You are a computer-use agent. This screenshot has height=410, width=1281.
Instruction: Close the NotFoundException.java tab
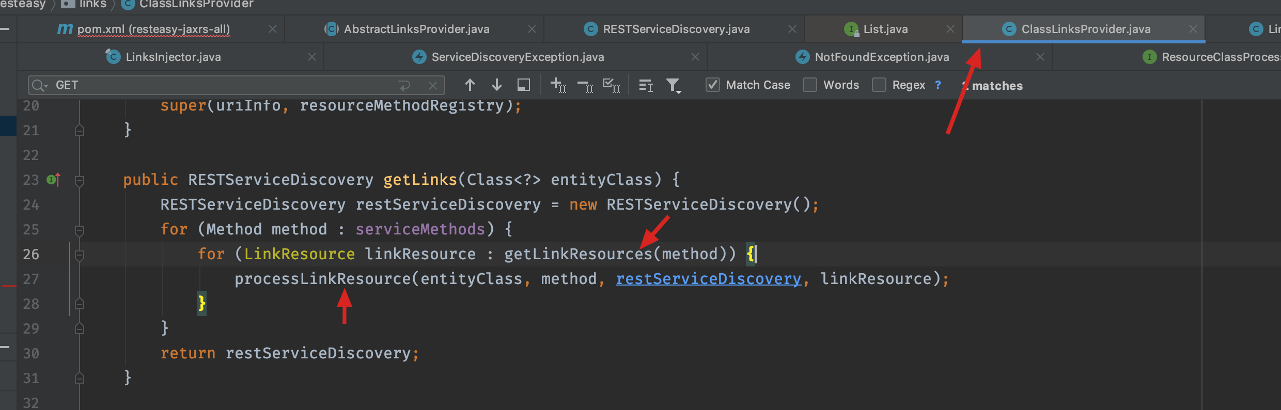(1040, 57)
